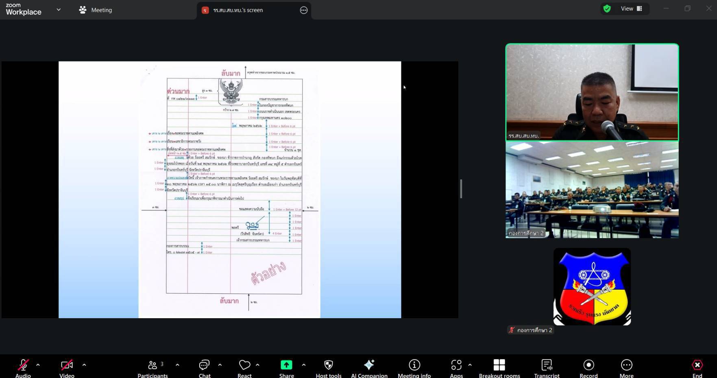Open Breakout rooms

(499, 365)
